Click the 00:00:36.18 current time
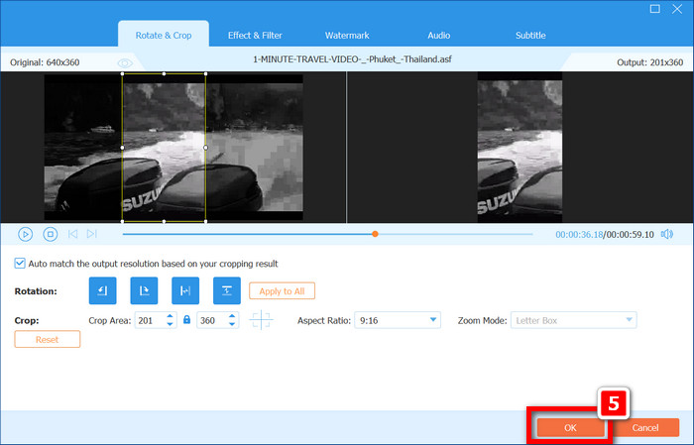The width and height of the screenshot is (694, 445). pyautogui.click(x=579, y=235)
